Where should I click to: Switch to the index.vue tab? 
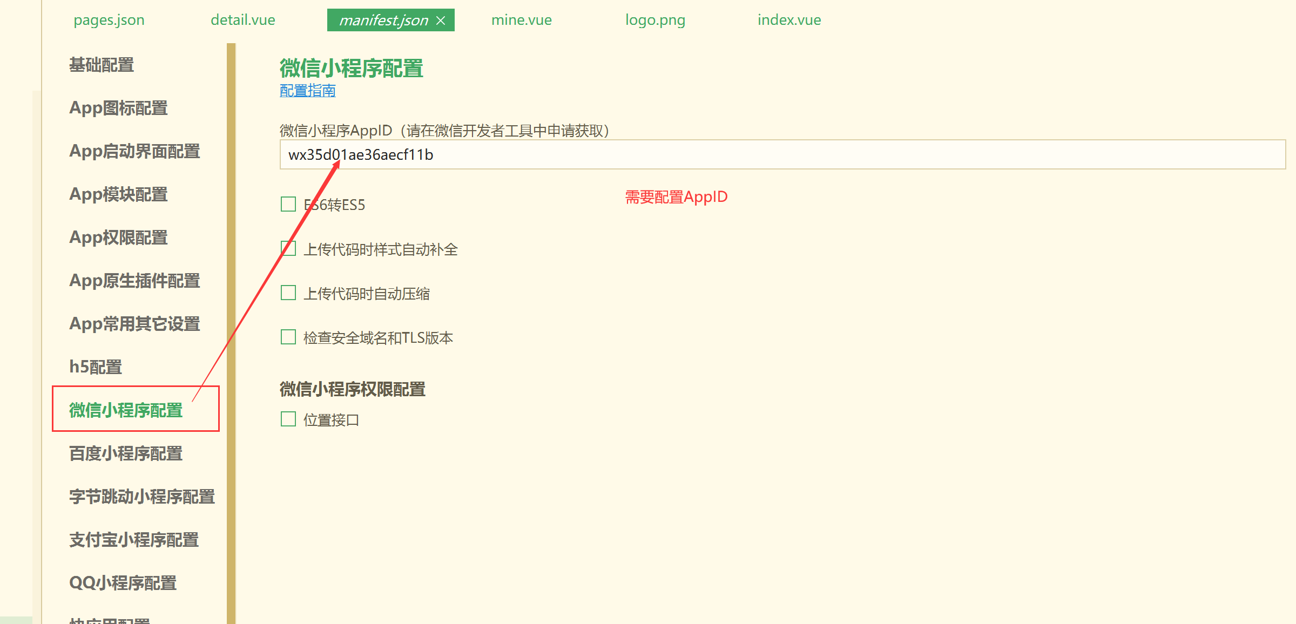[789, 20]
